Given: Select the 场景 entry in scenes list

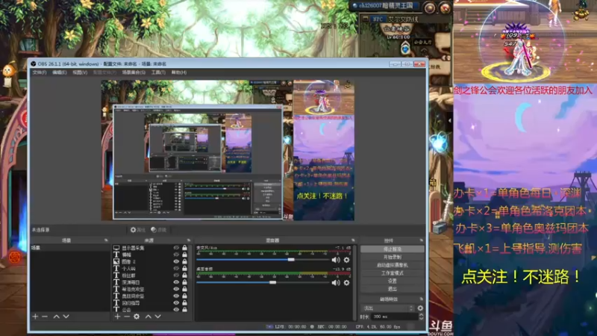Looking at the screenshot, I should 70,248.
